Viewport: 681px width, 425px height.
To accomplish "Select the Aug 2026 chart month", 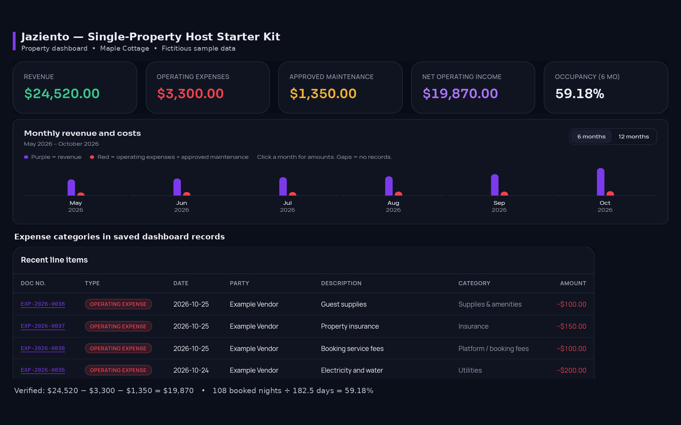I will [393, 189].
